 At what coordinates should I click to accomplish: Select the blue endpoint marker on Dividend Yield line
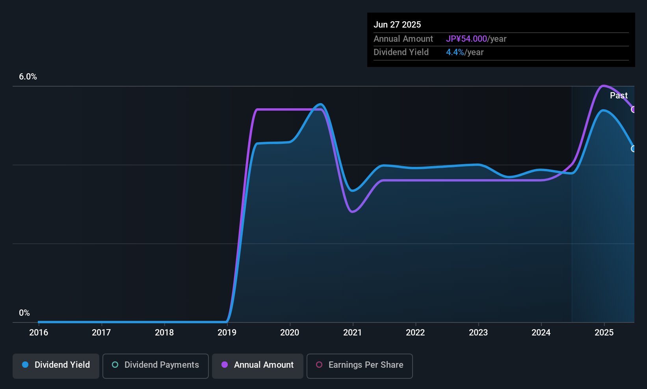point(634,149)
